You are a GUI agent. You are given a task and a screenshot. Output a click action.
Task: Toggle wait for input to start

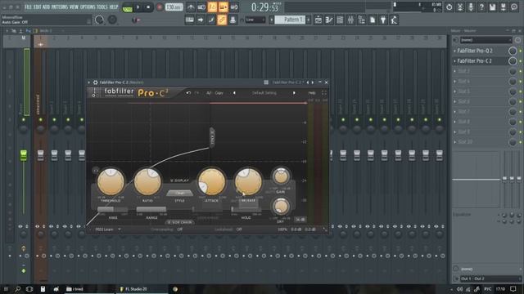(201, 7)
